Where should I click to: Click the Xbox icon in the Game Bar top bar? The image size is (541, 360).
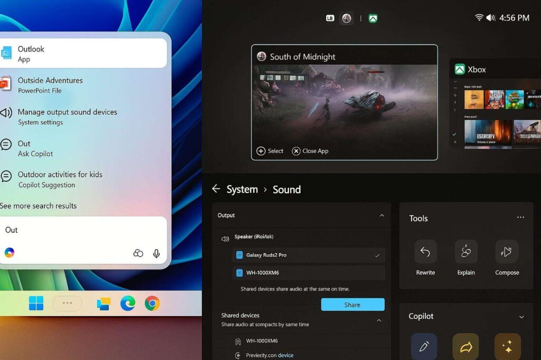[372, 18]
